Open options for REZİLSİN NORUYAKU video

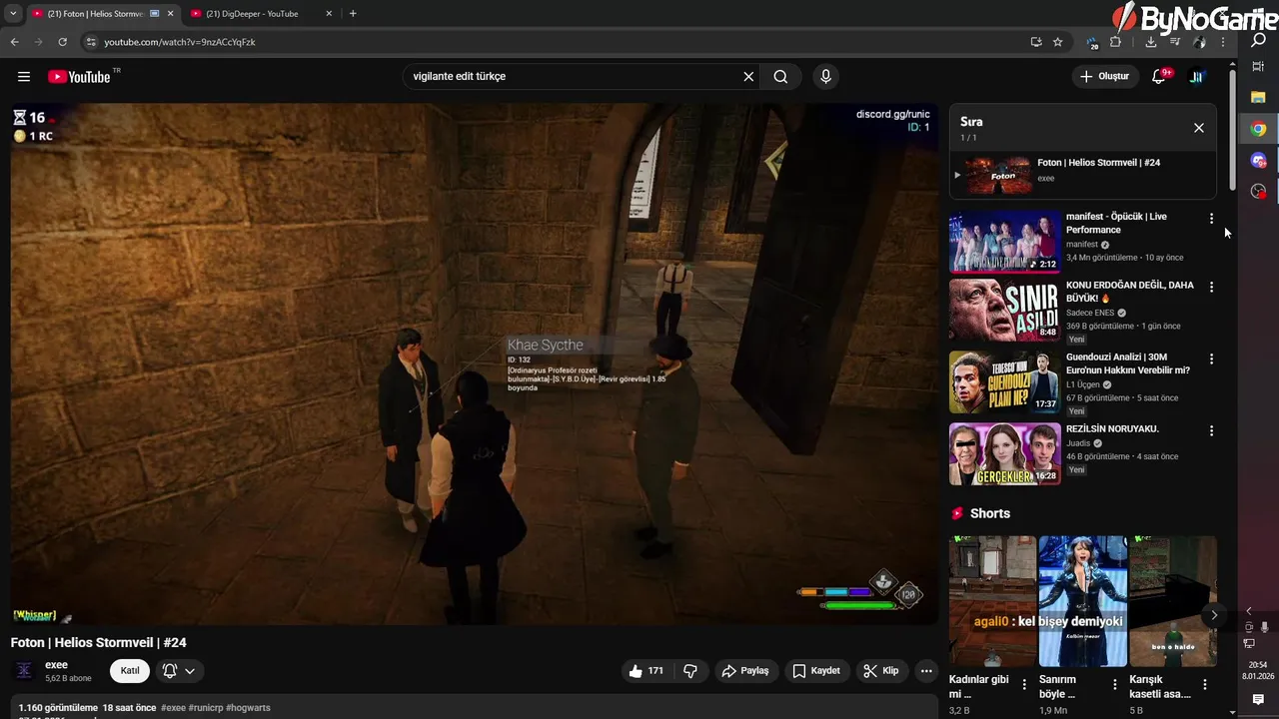[1211, 430]
